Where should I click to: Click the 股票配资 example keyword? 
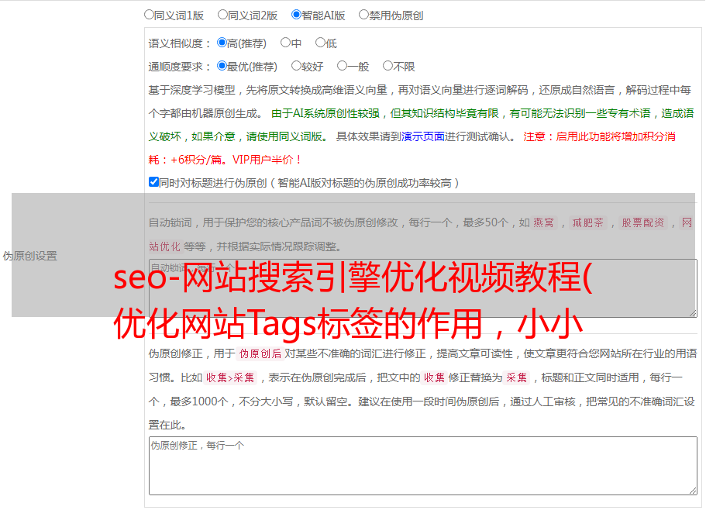tap(643, 222)
